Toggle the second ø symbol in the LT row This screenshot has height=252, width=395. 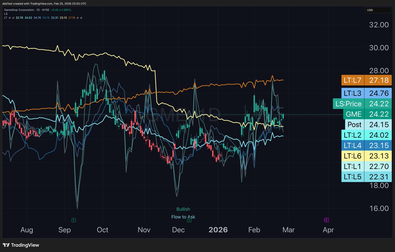coord(13,17)
